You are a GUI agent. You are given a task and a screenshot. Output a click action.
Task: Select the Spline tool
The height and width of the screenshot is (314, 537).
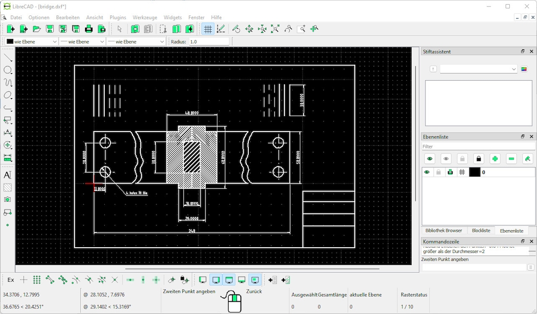(7, 82)
